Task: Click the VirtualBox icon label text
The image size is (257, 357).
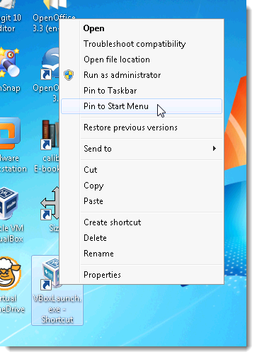Action: (12, 233)
